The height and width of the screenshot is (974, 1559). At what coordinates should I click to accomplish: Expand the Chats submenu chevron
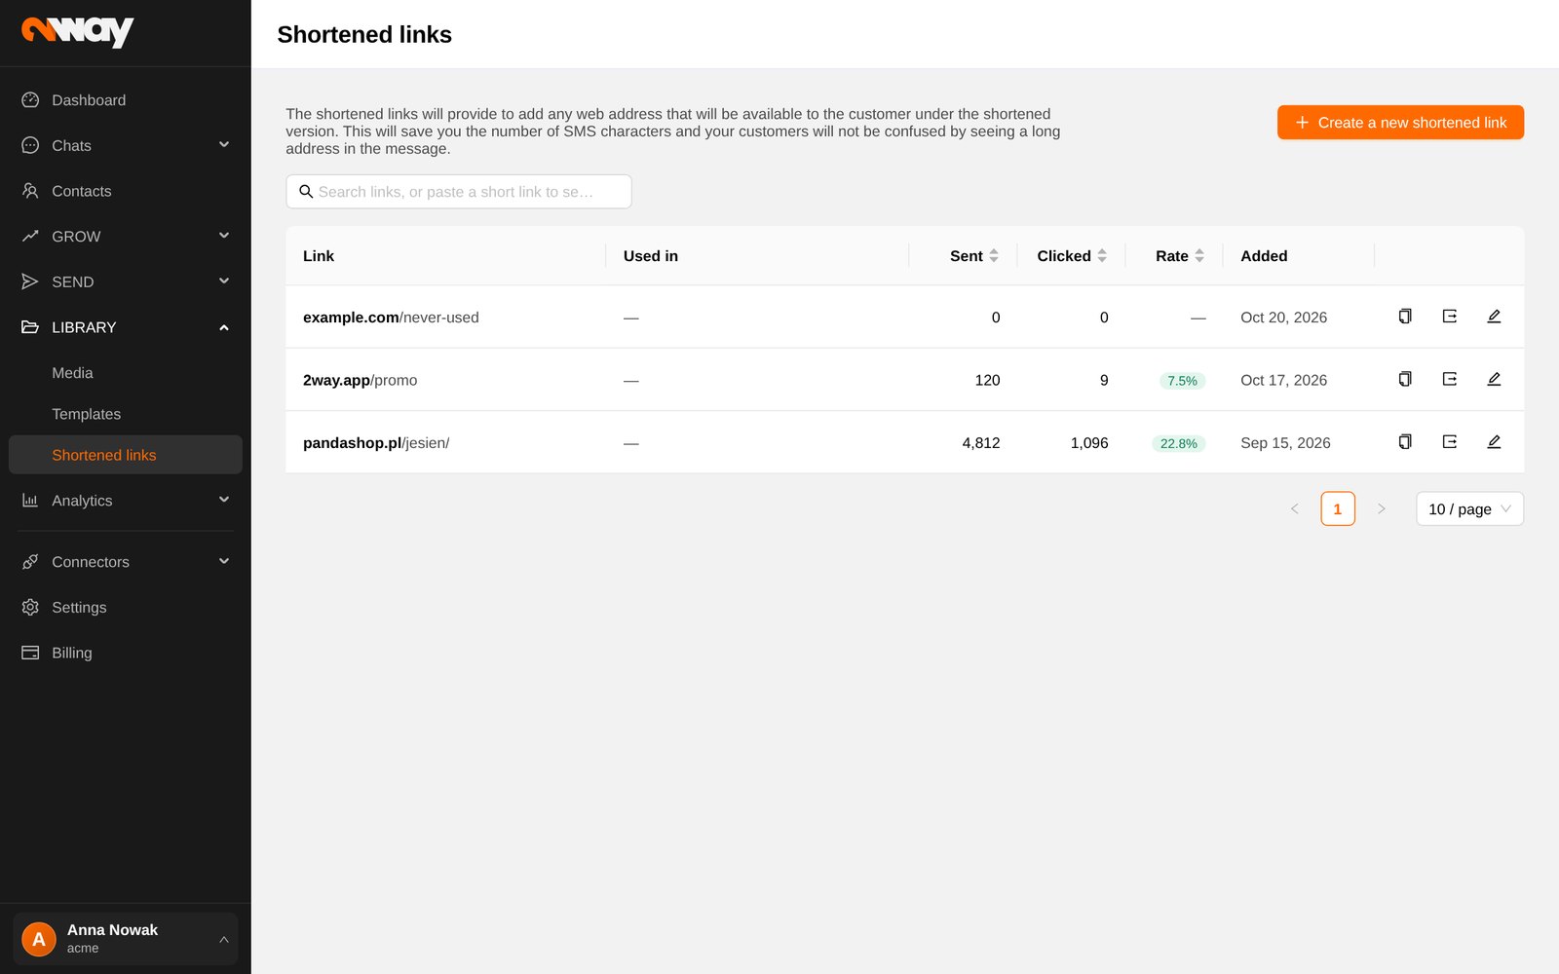tap(224, 145)
